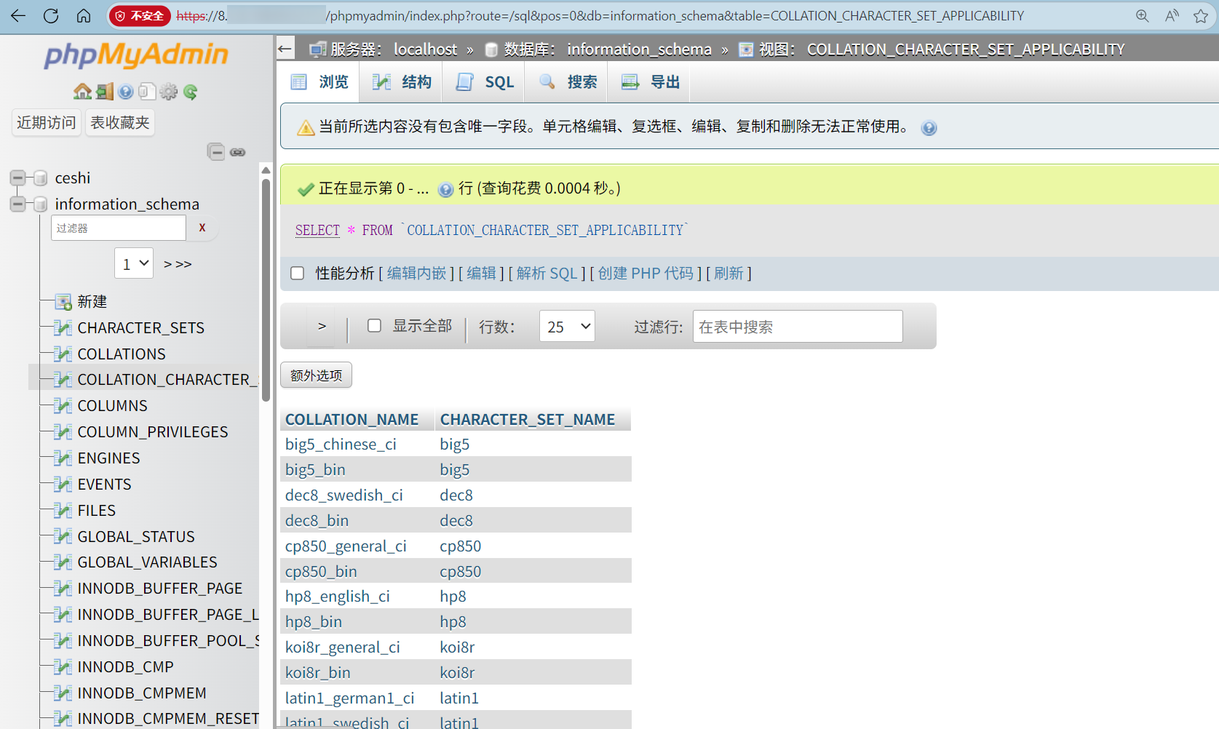Open the 结构 tab
The width and height of the screenshot is (1219, 729).
click(401, 81)
